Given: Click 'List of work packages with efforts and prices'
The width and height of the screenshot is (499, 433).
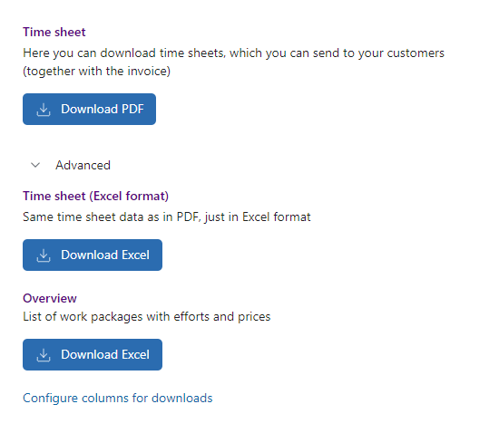Looking at the screenshot, I should pyautogui.click(x=147, y=317).
